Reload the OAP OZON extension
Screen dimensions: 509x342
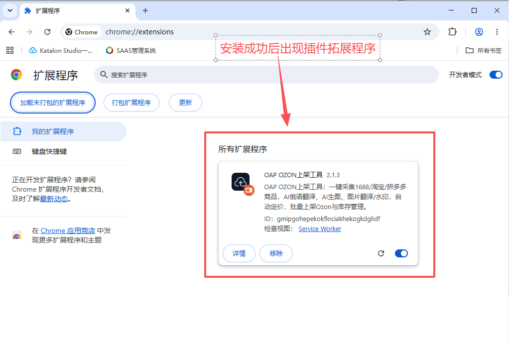point(381,253)
